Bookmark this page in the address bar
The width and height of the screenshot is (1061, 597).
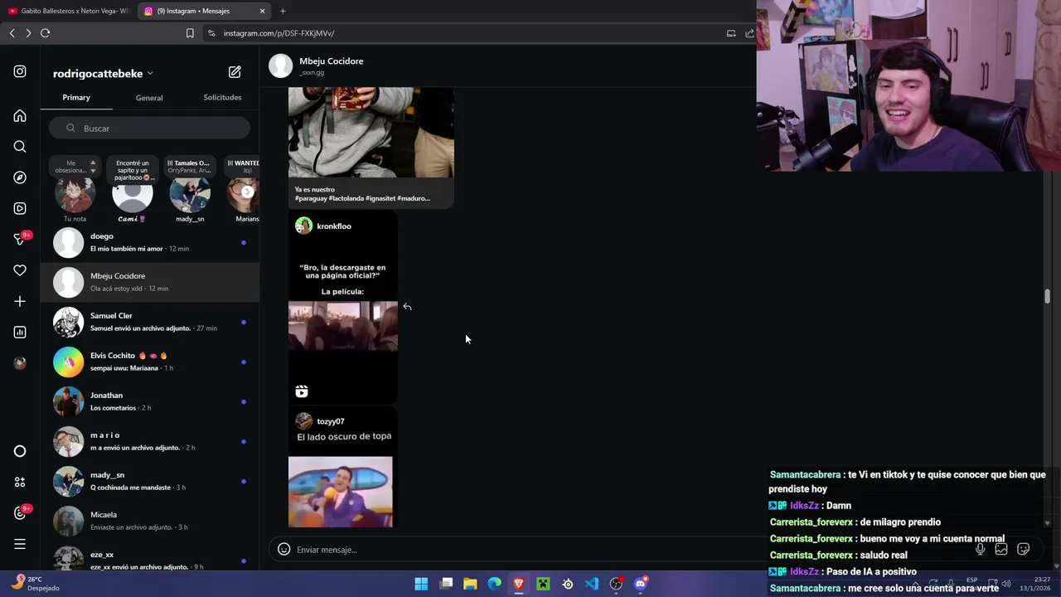pyautogui.click(x=190, y=33)
